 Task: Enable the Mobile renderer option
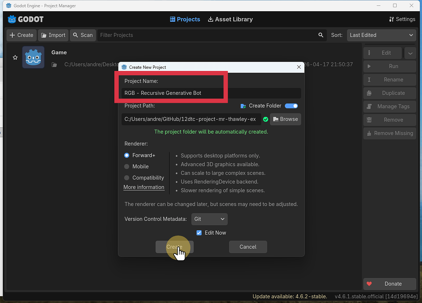point(127,167)
